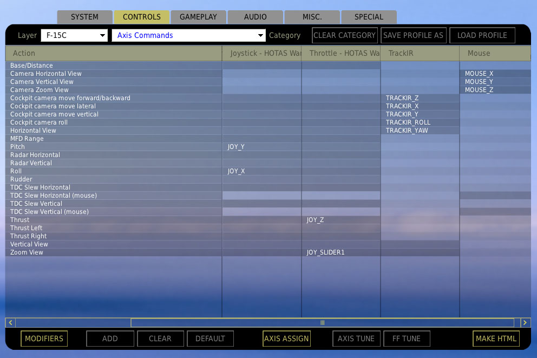Select the MFD Range action
The height and width of the screenshot is (358, 537).
[114, 139]
